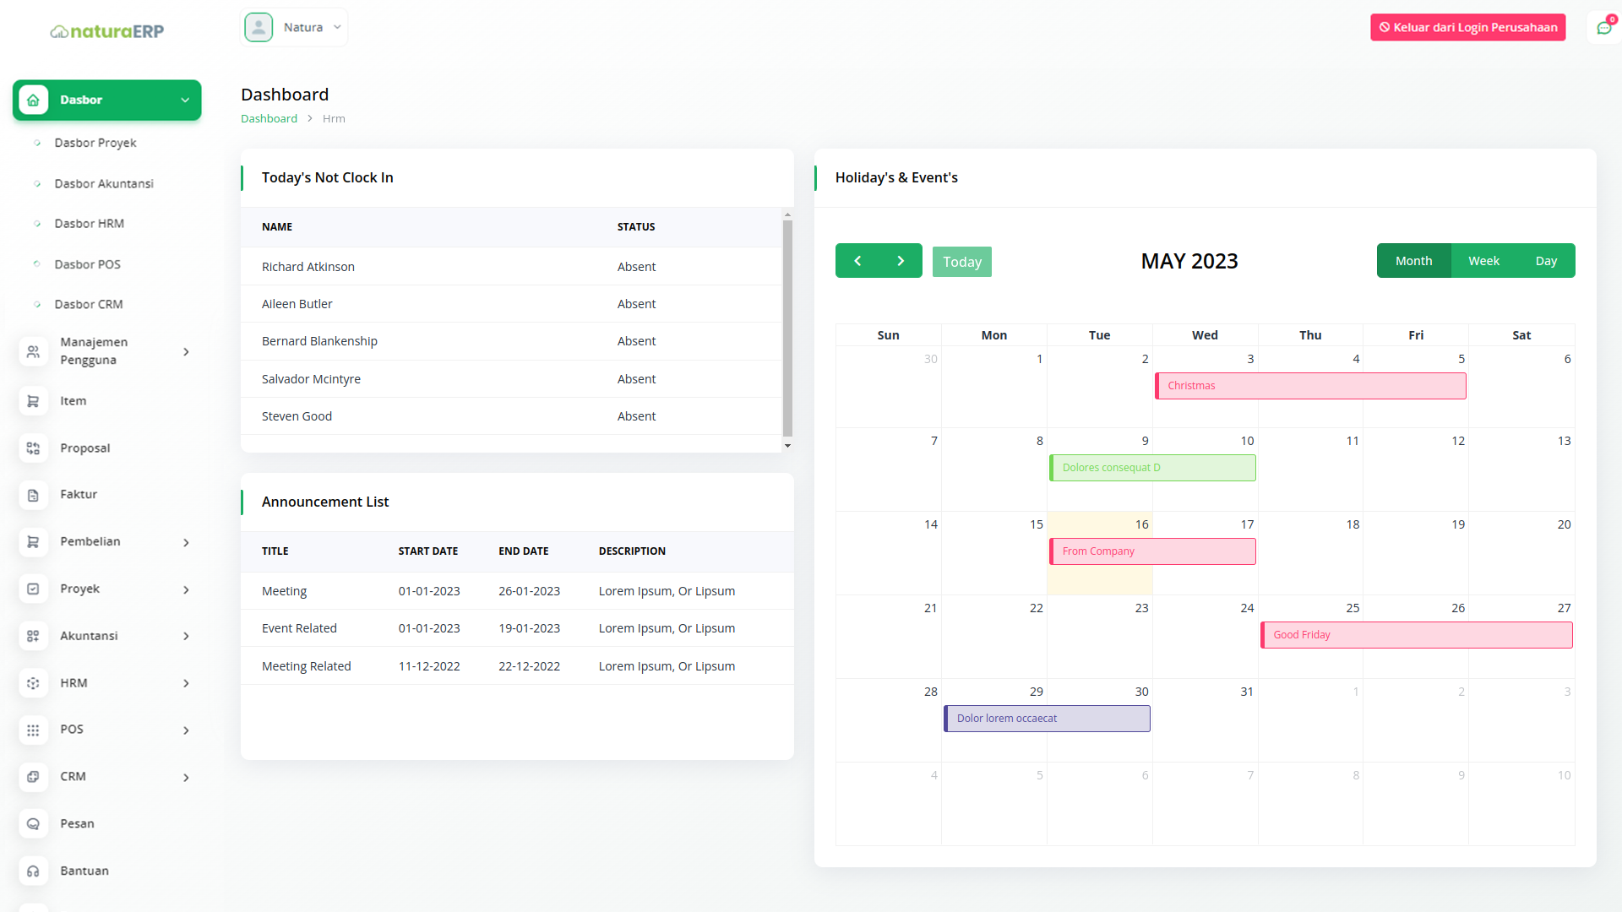Click the Pesan message icon
The image size is (1622, 912).
point(33,823)
